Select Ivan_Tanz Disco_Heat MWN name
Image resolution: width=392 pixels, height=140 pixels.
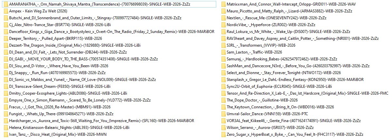[x=58, y=134]
